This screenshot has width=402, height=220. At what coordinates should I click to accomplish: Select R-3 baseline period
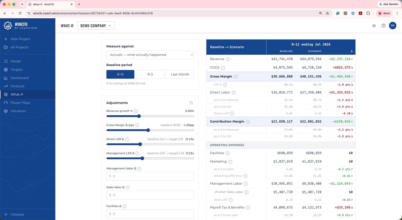(x=150, y=74)
